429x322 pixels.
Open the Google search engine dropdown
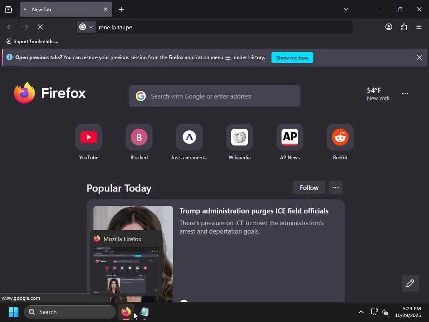coord(86,27)
